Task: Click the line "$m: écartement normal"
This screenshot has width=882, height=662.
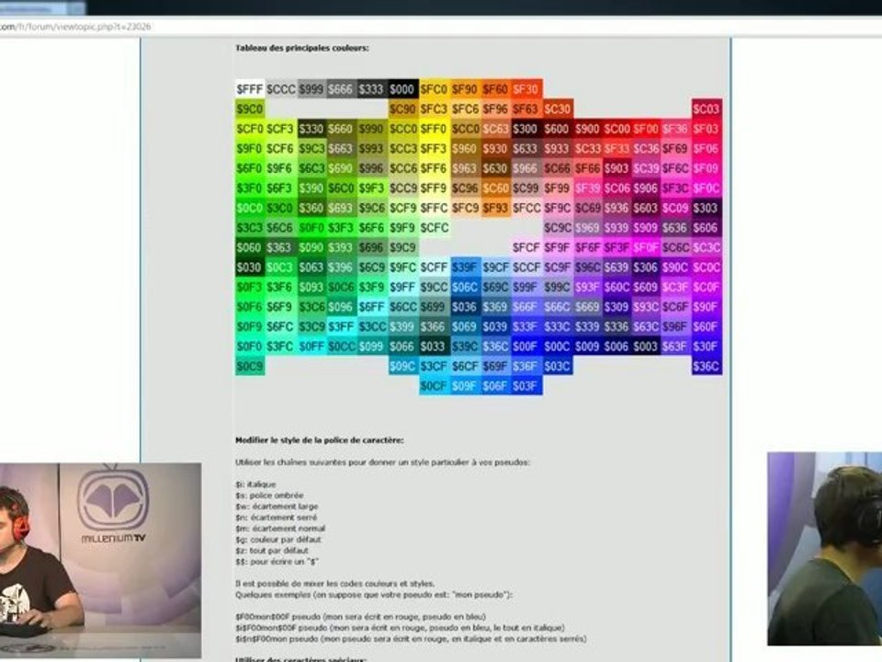Action: (x=280, y=528)
